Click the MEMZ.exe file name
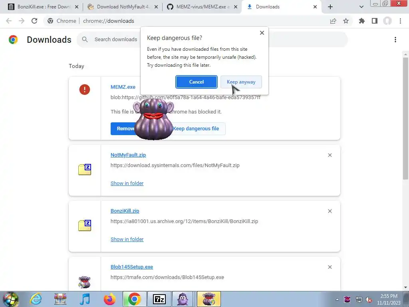Viewport: 409px width, 307px height. click(123, 87)
